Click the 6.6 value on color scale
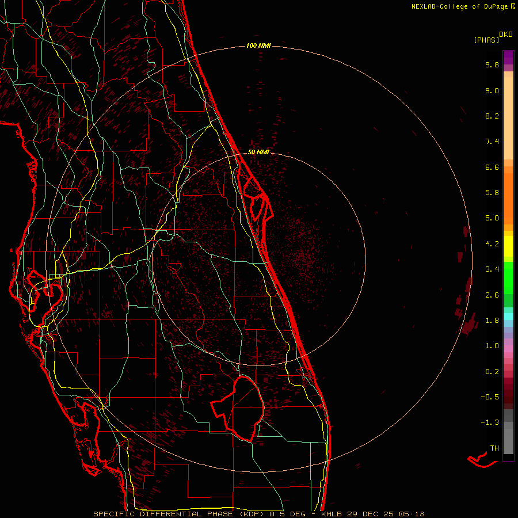The image size is (518, 518). point(492,167)
